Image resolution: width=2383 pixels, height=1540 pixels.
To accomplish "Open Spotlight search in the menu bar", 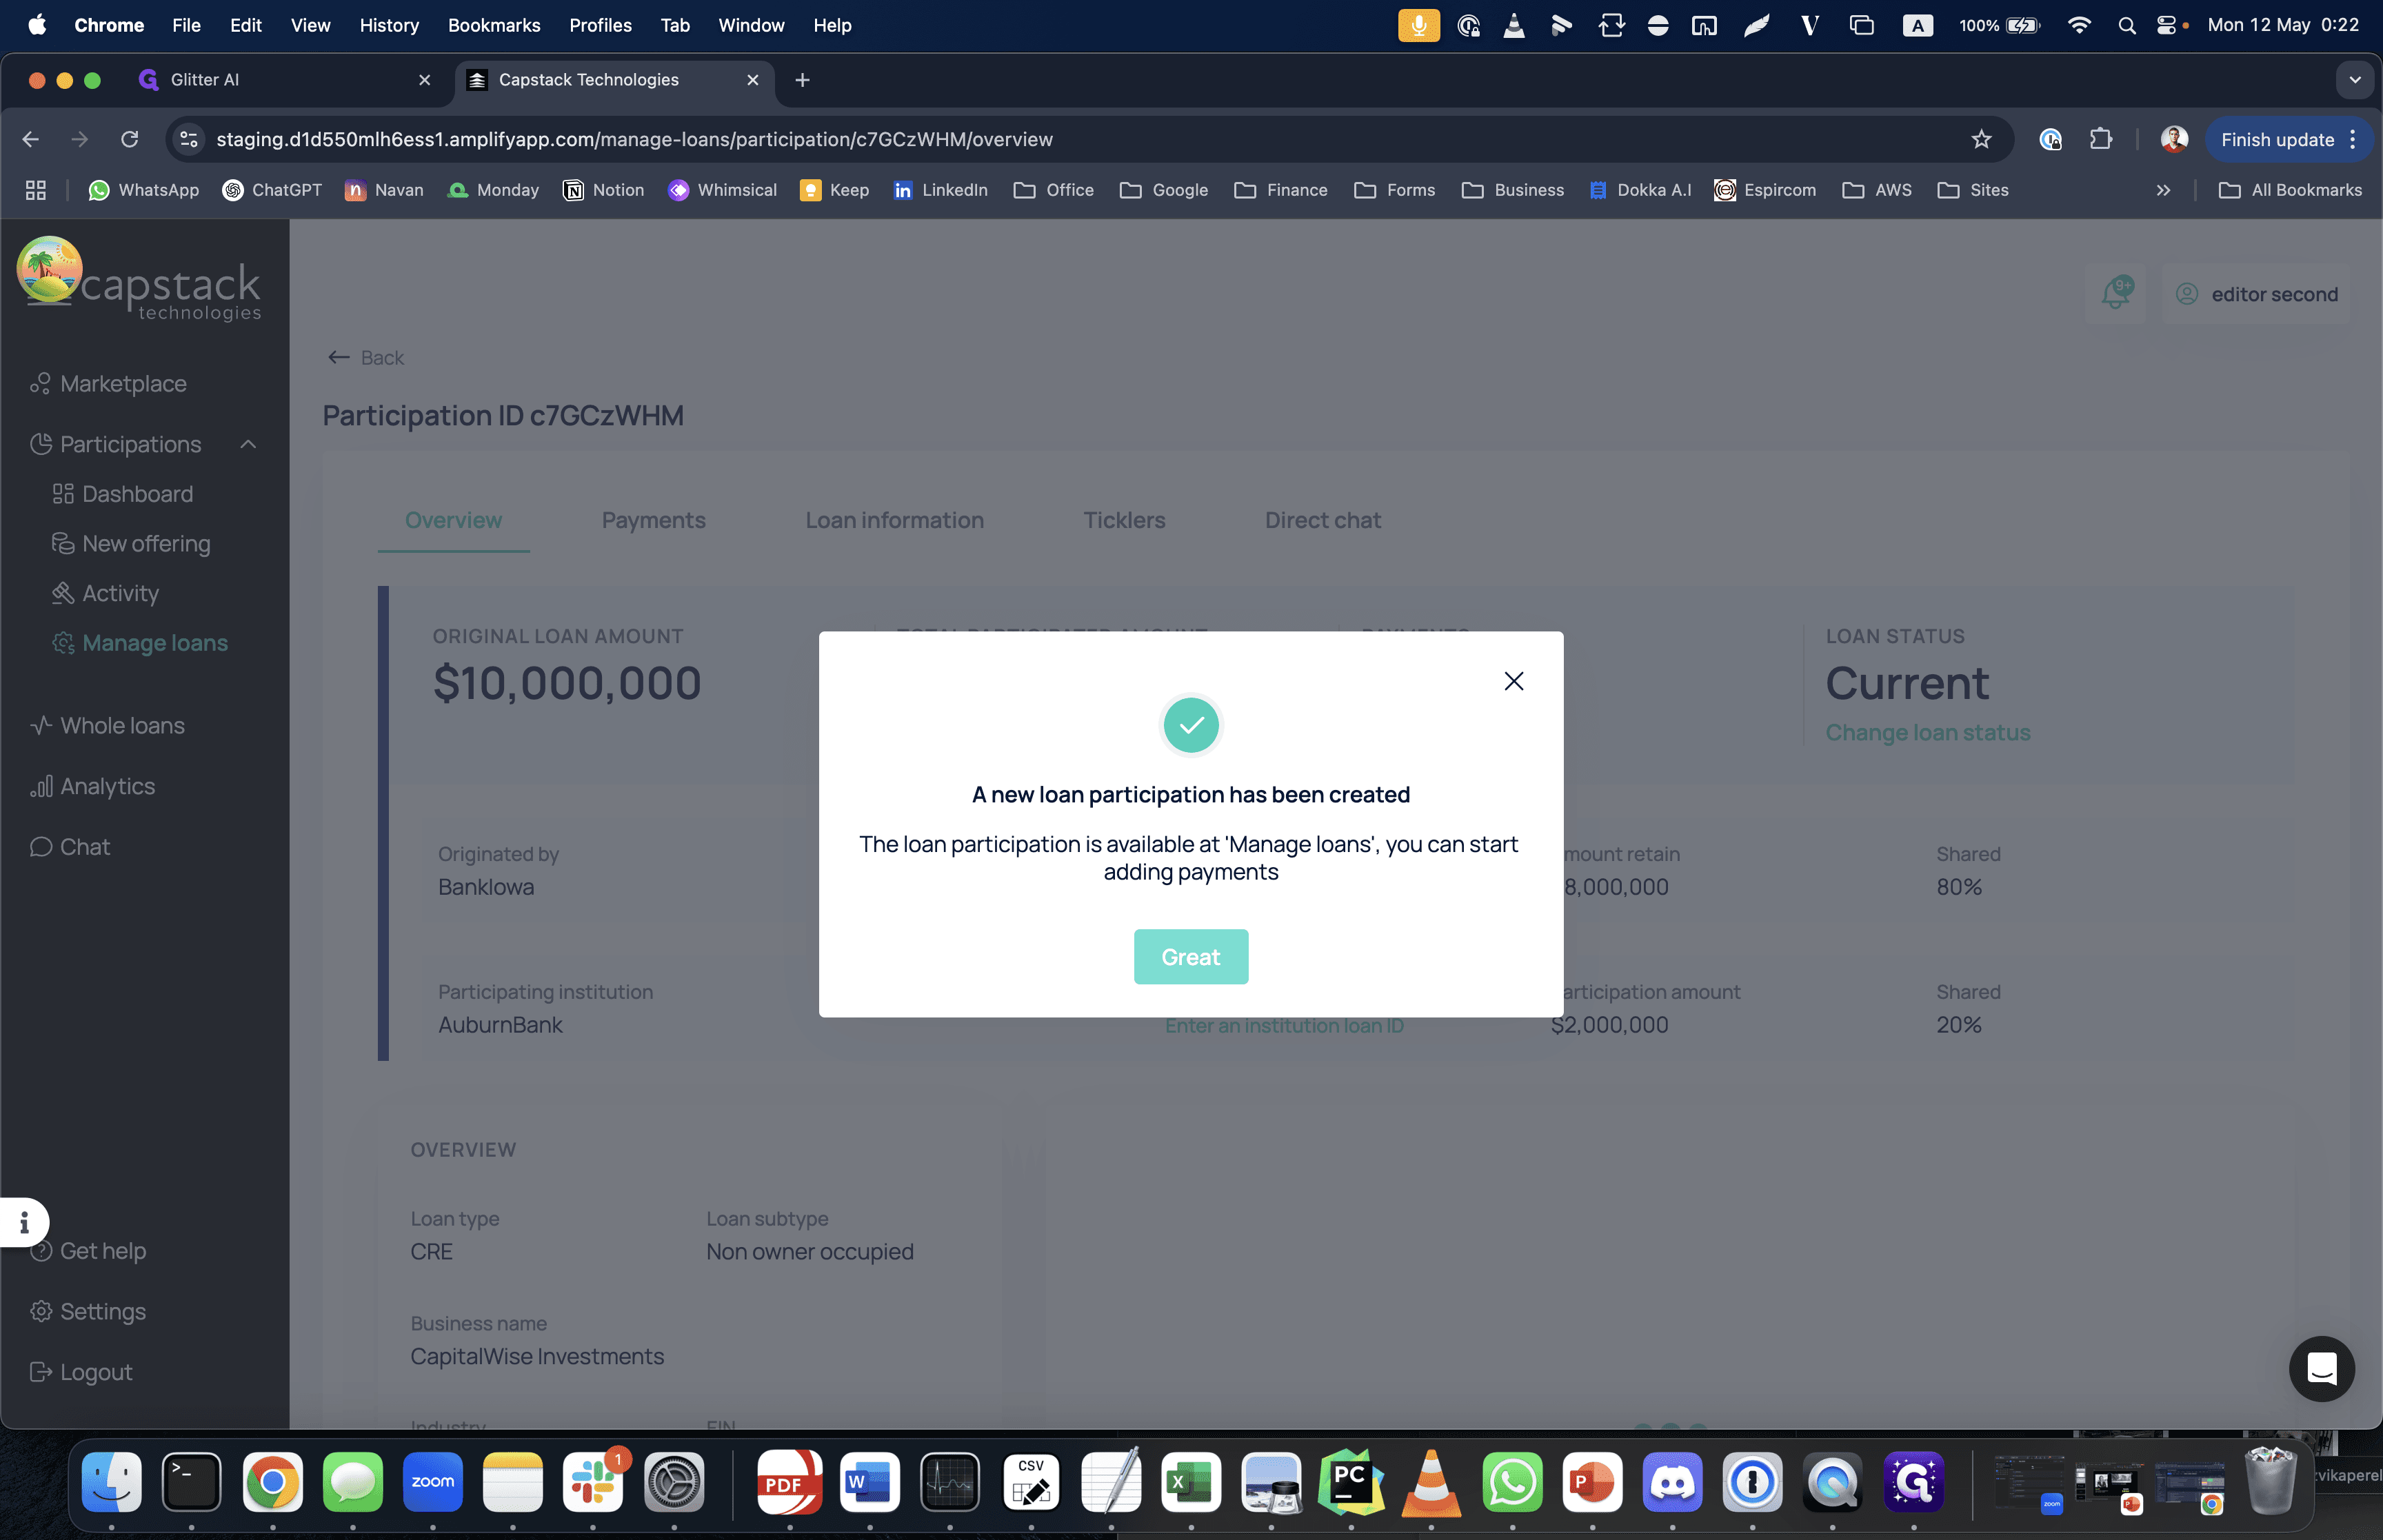I will [2126, 25].
